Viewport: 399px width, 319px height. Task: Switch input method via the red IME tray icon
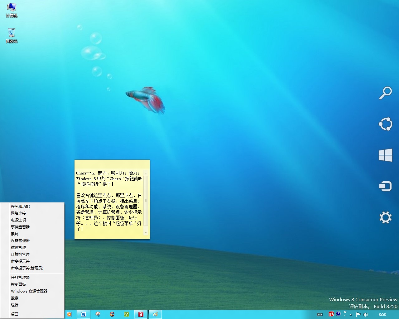[x=331, y=314]
